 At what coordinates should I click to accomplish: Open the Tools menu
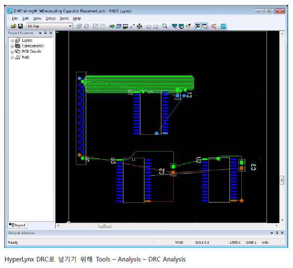(64, 19)
